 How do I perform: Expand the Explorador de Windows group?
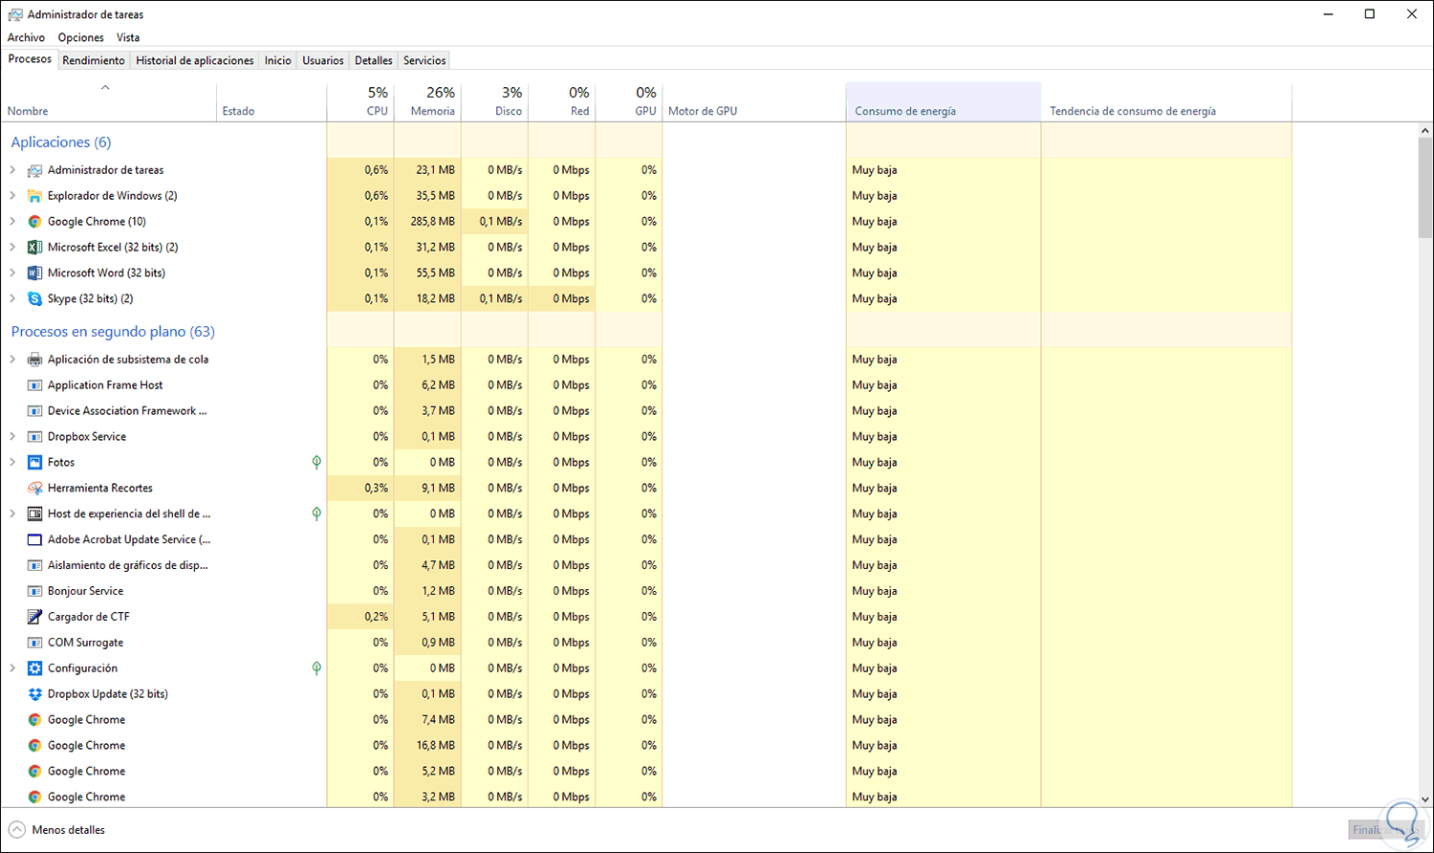(x=12, y=196)
